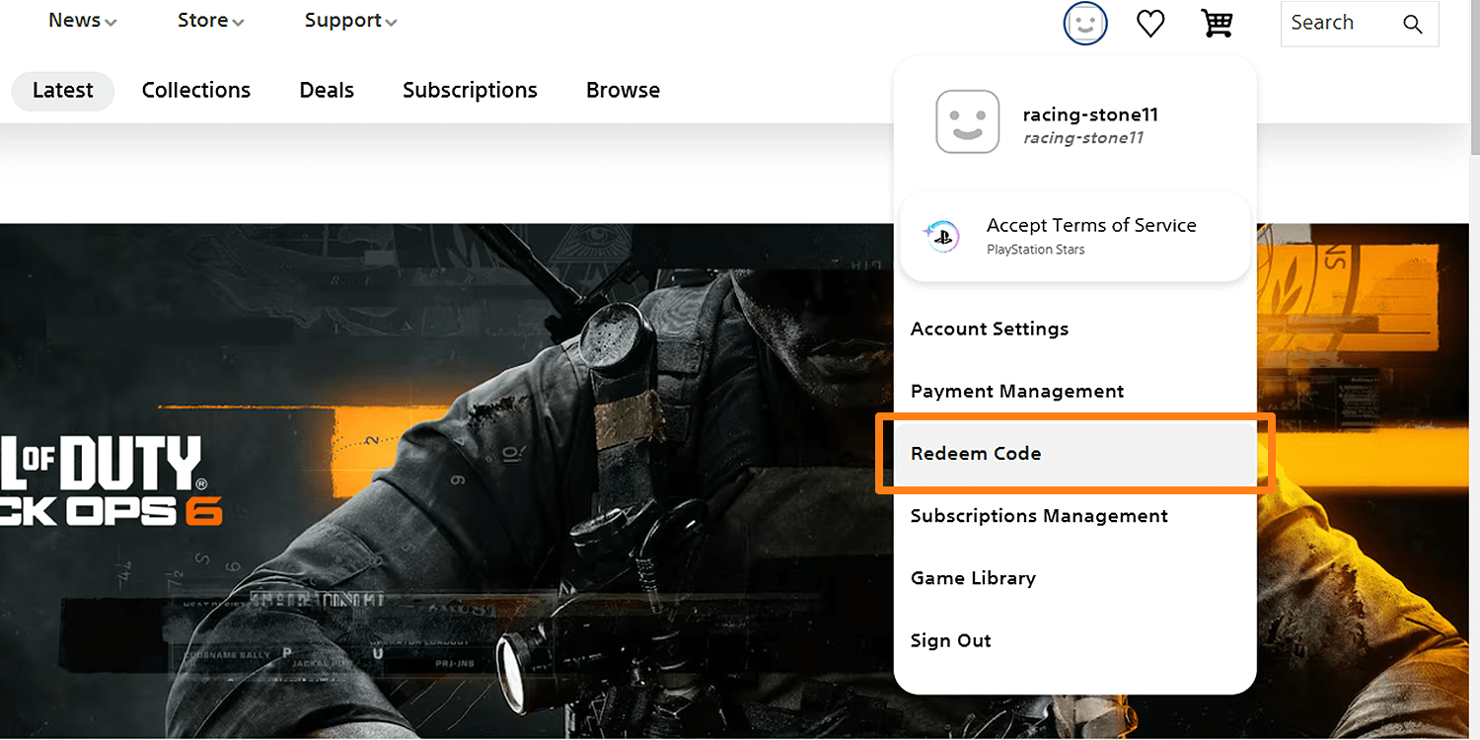Select Redeem Code menu entry
Image resolution: width=1480 pixels, height=740 pixels.
[1075, 453]
